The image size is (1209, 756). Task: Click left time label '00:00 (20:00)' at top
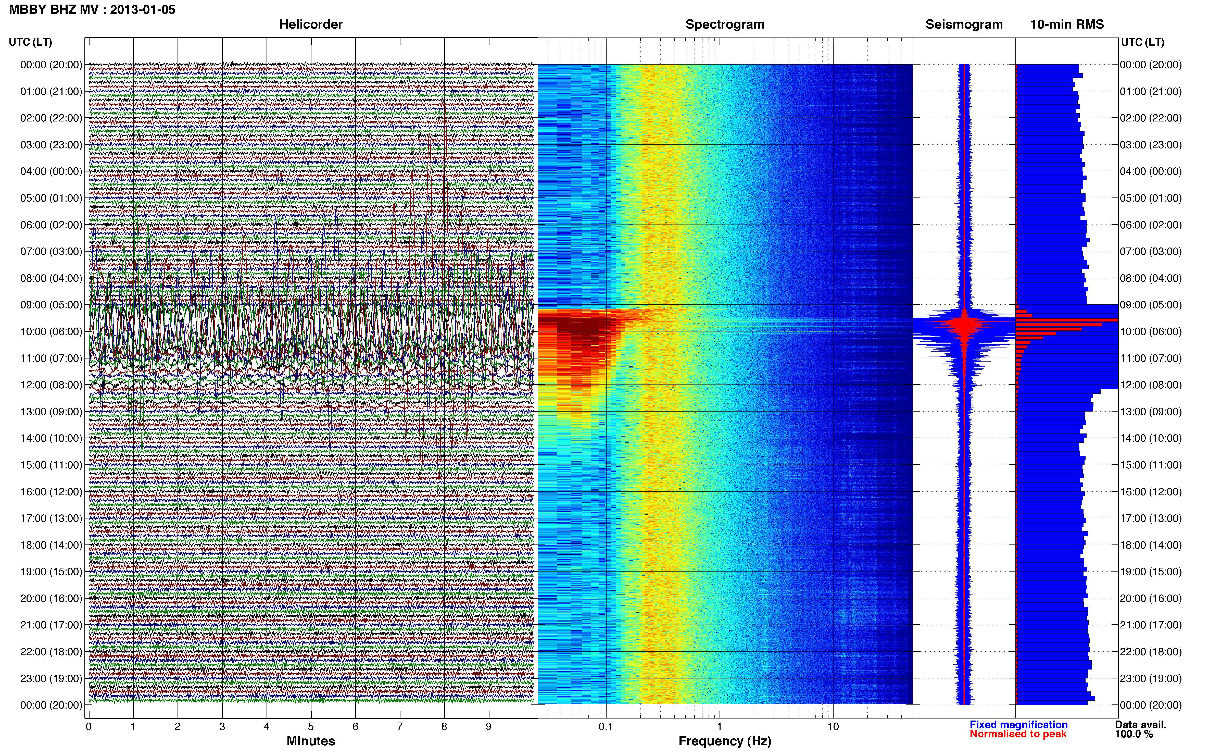pyautogui.click(x=51, y=65)
